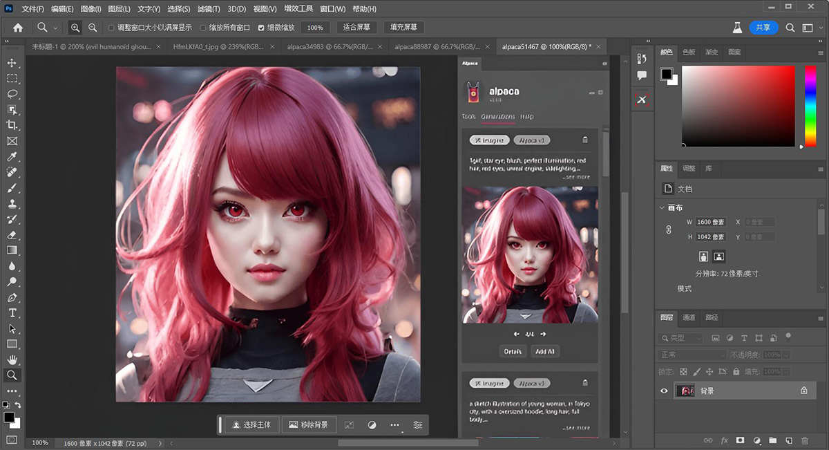Screen dimensions: 829x450
Task: Add a layer mask to the layer
Action: [739, 440]
